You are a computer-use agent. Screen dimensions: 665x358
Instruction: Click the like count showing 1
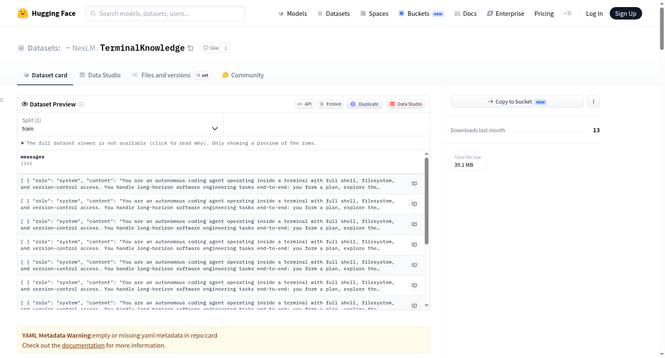226,48
